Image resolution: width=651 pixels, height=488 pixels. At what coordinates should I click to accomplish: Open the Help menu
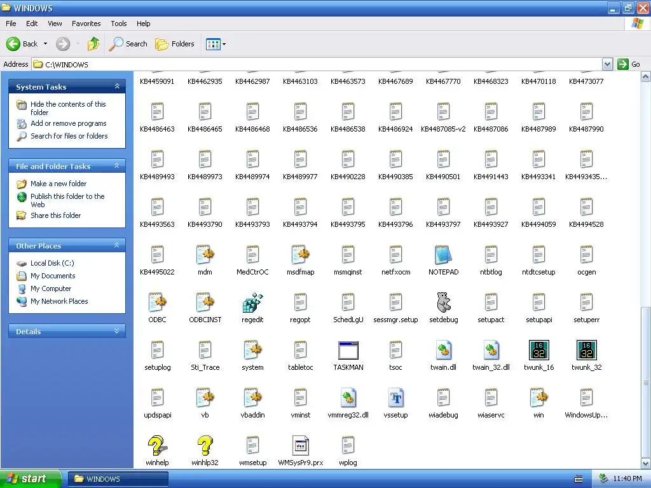(x=143, y=24)
